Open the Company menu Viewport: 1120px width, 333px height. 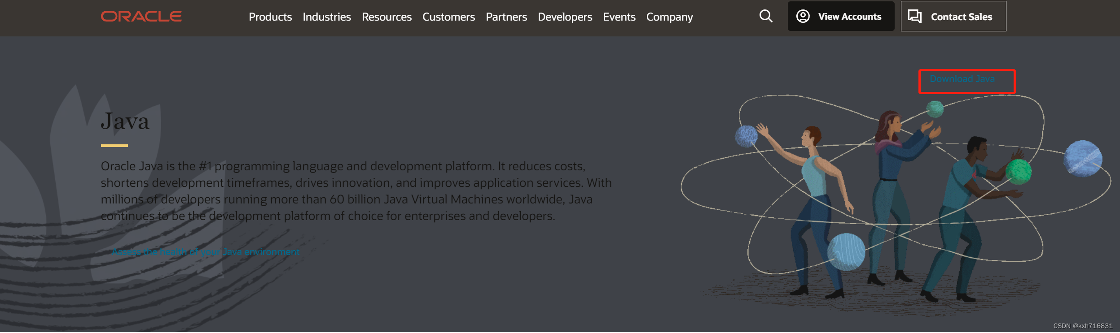[x=669, y=17]
